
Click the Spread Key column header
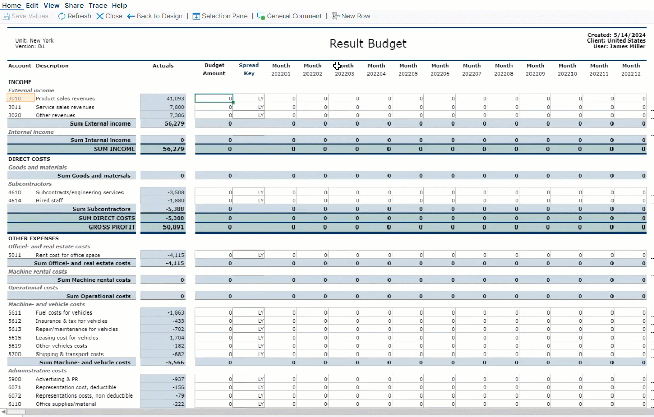point(249,70)
